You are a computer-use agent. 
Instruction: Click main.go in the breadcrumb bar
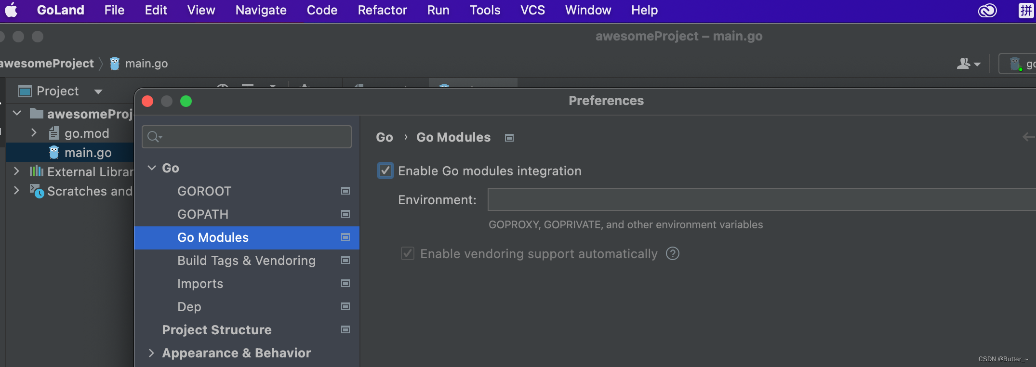139,64
